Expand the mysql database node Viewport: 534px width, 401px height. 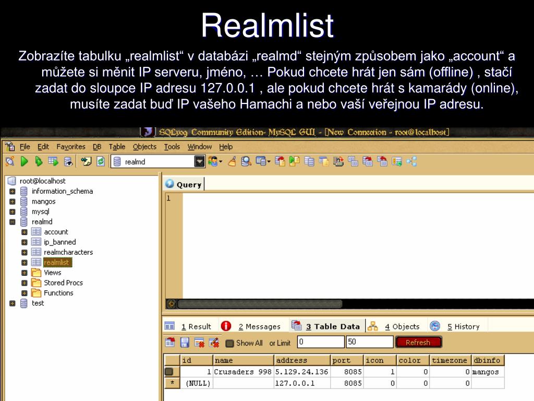pyautogui.click(x=13, y=212)
